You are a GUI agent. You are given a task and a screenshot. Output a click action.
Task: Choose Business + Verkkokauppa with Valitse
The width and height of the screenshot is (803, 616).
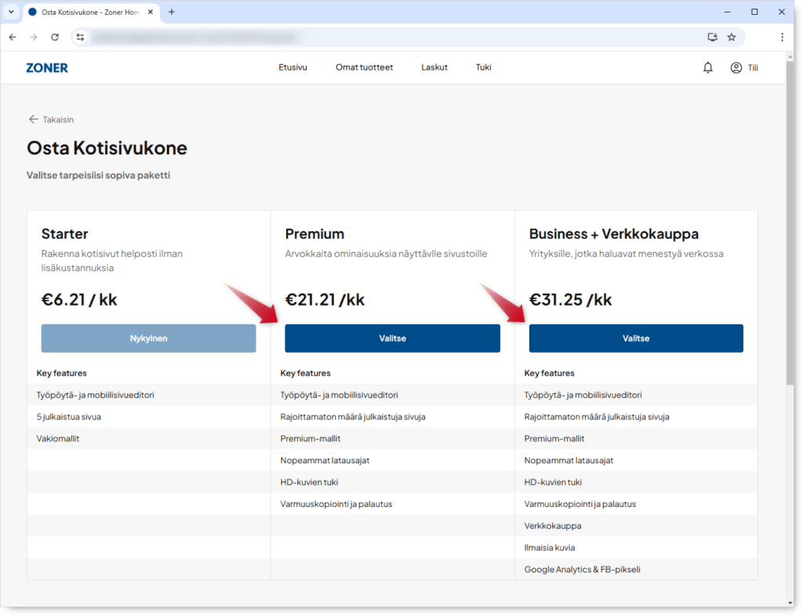pyautogui.click(x=636, y=339)
